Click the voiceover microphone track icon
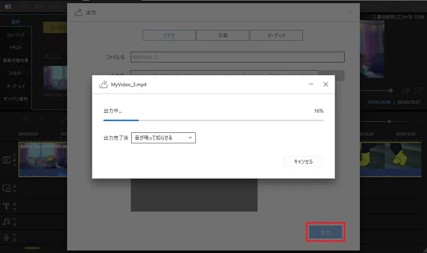The height and width of the screenshot is (253, 427). pyautogui.click(x=7, y=237)
